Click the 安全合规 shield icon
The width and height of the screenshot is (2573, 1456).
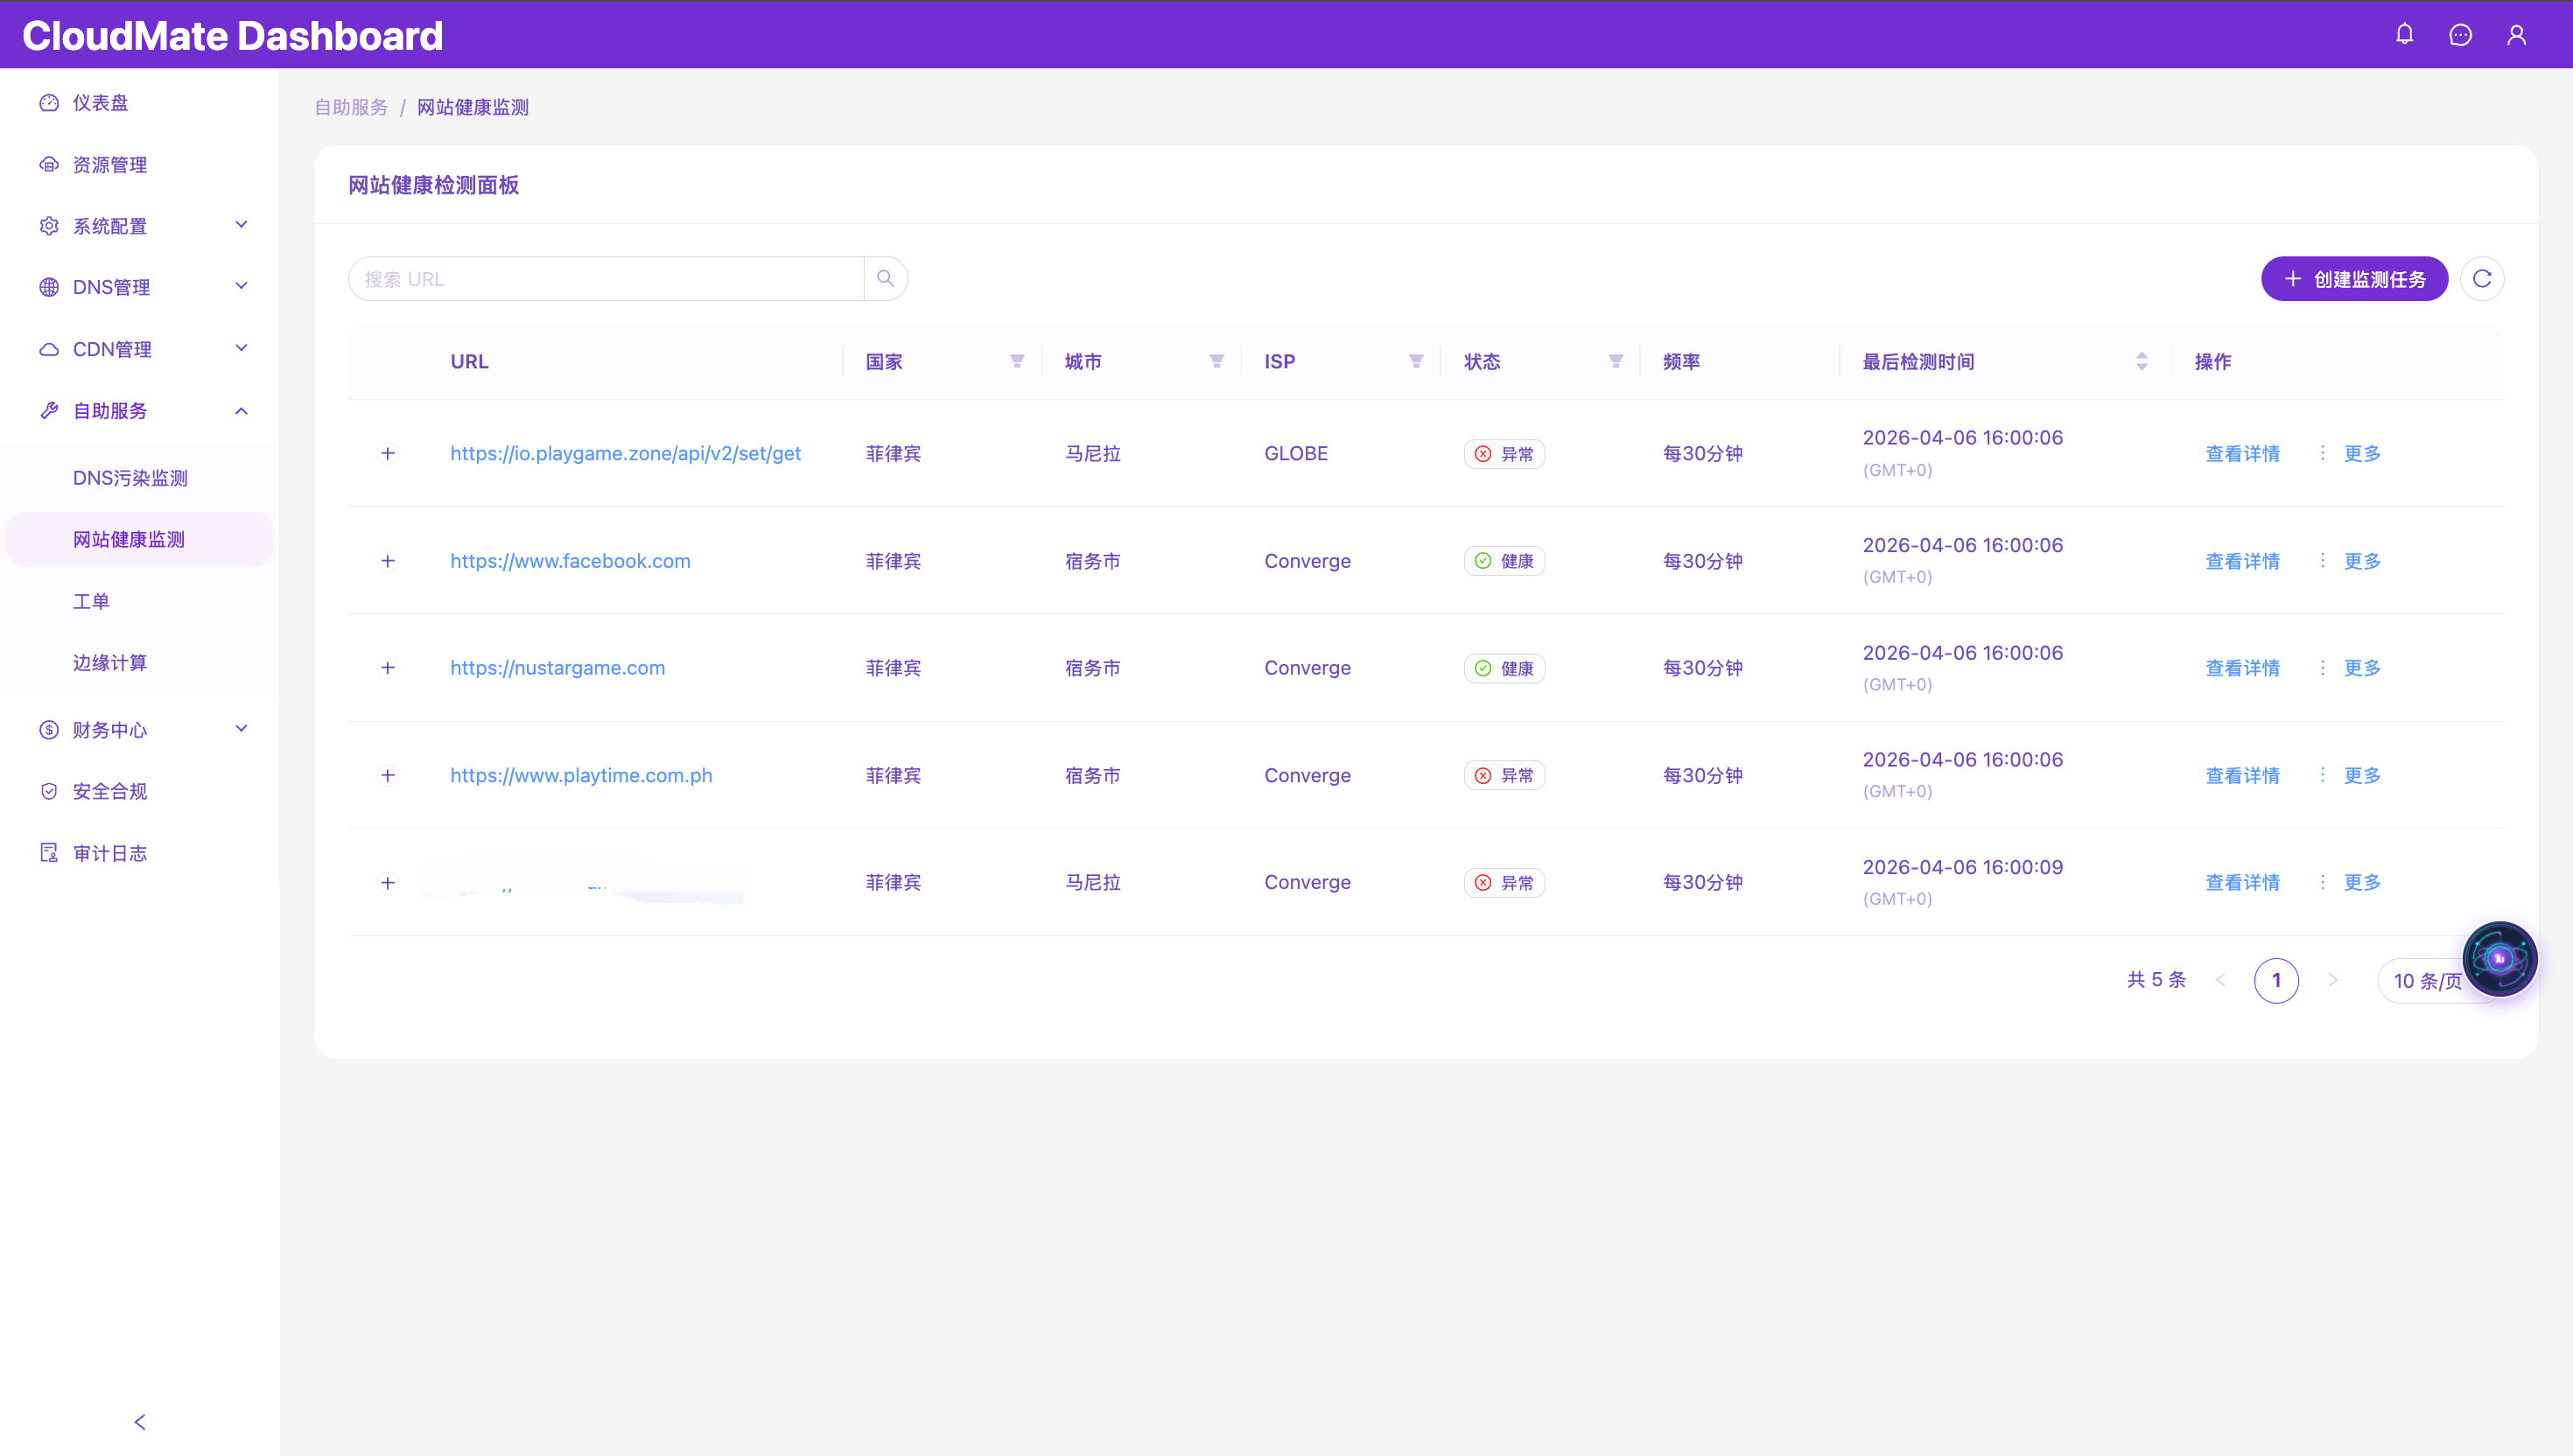tap(49, 790)
